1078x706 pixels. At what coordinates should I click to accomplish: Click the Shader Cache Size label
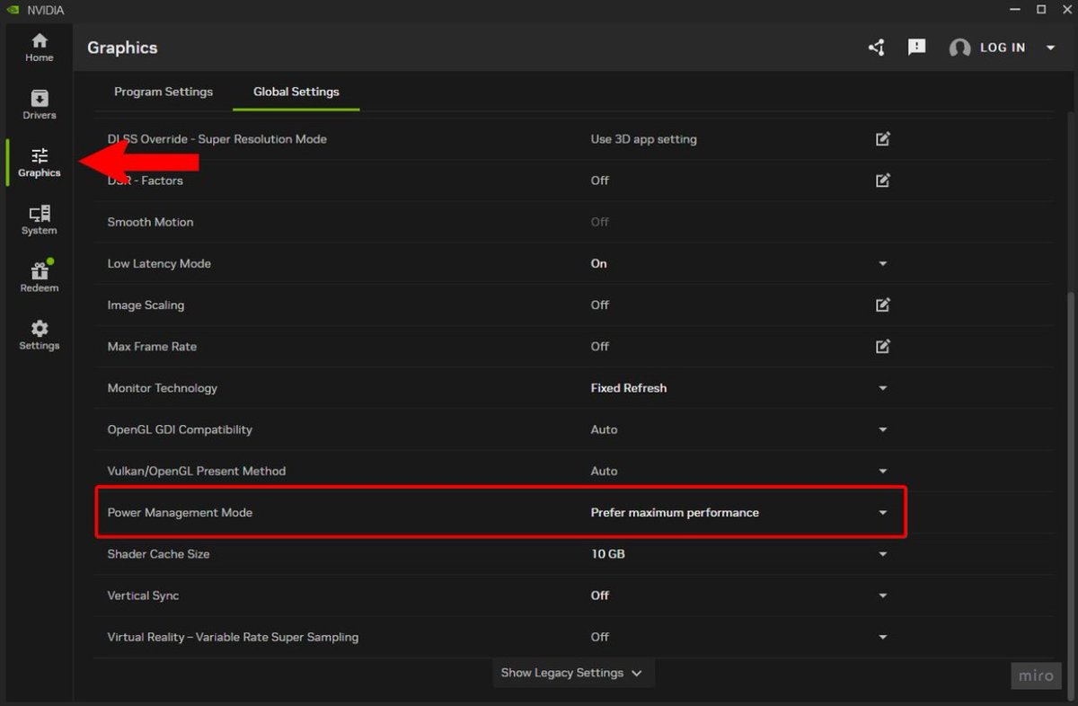tap(158, 554)
